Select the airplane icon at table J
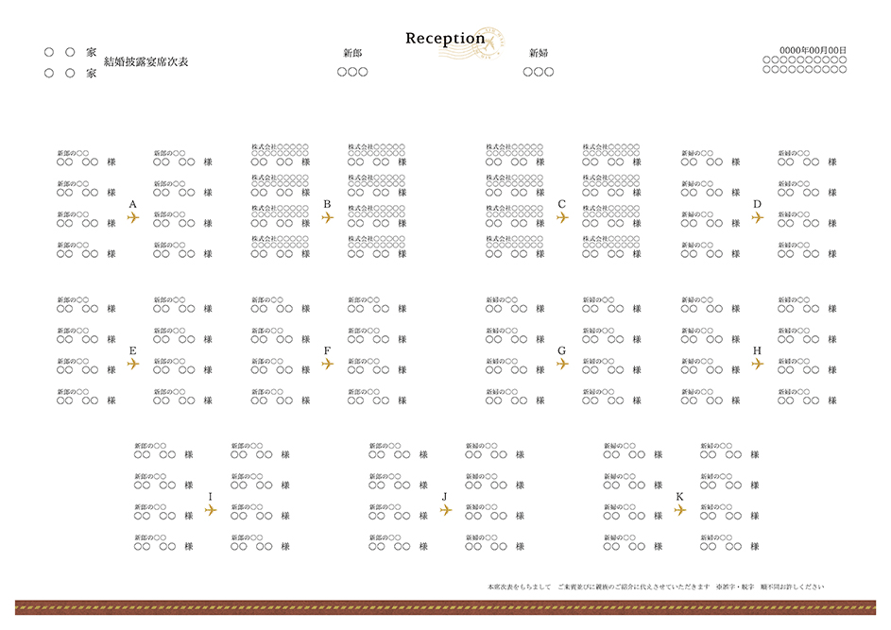This screenshot has width=891, height=630. pos(445,510)
